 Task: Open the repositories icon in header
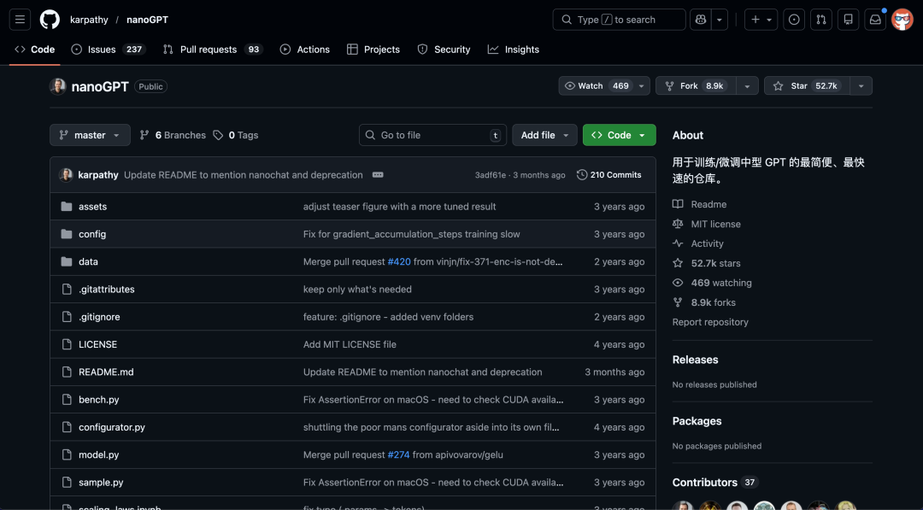[848, 20]
